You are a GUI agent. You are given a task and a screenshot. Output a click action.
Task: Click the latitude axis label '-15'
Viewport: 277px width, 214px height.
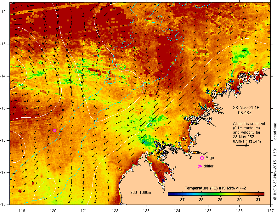(x=3, y=108)
